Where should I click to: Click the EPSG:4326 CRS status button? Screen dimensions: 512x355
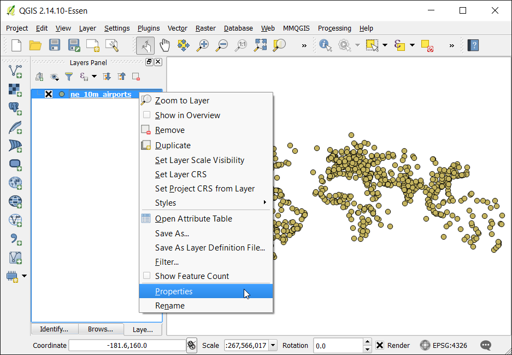click(444, 345)
